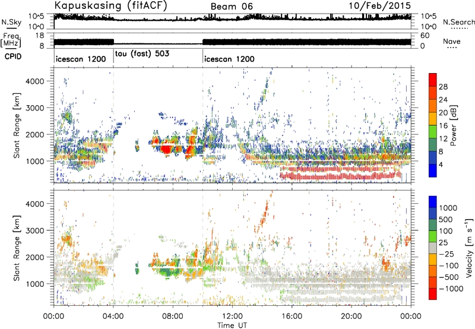
Task: Click the first 'icescan 1200' CPID label
Action: point(81,59)
